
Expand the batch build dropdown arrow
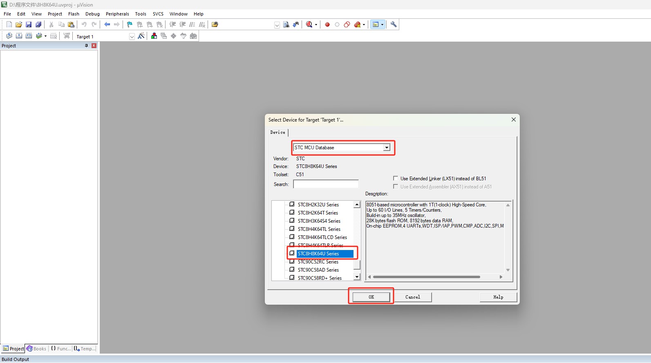pyautogui.click(x=45, y=36)
